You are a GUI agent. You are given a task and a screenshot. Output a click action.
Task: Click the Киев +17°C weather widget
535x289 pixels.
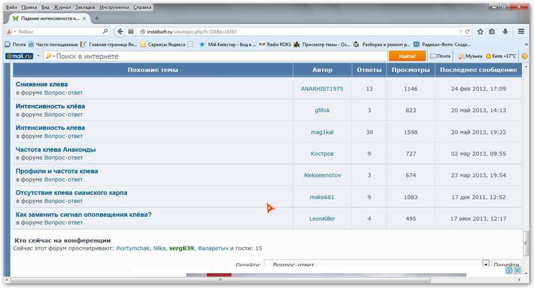(501, 56)
